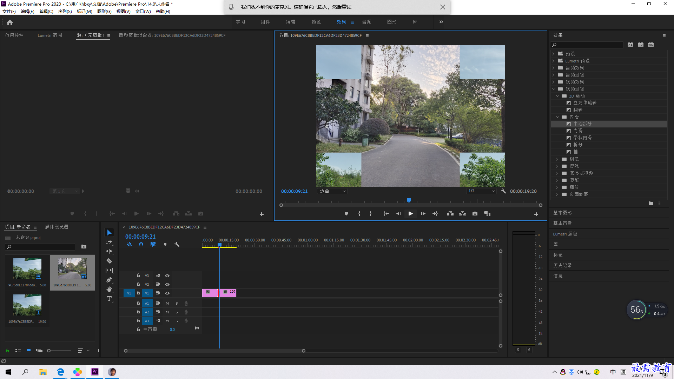Toggle lock on V3 track
Screen dimensions: 674x379
(x=138, y=275)
